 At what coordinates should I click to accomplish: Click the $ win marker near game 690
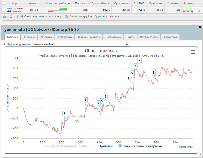click(x=153, y=73)
